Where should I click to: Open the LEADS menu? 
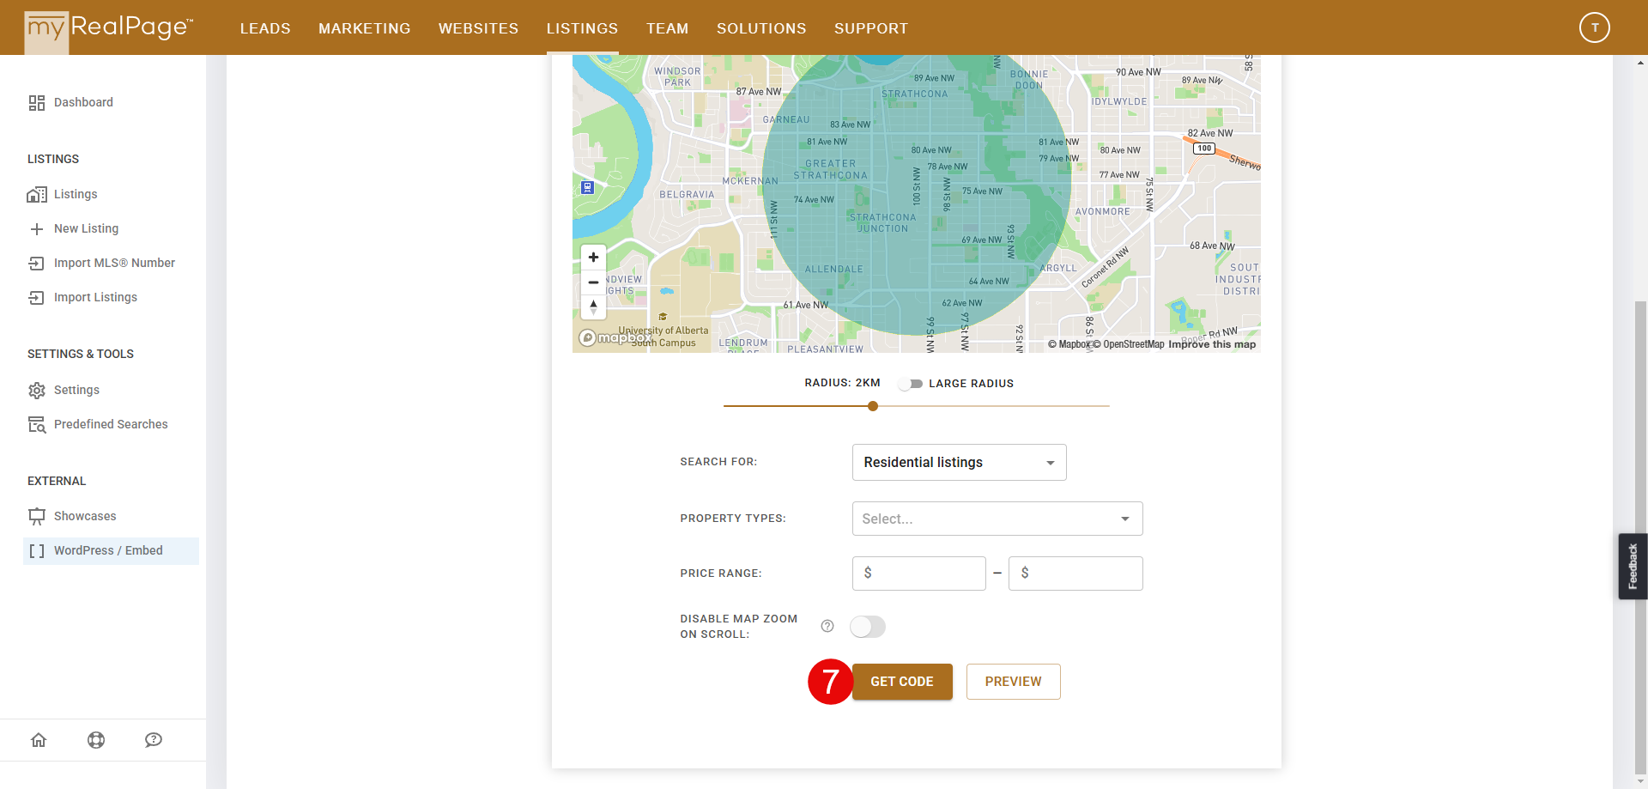click(x=265, y=28)
